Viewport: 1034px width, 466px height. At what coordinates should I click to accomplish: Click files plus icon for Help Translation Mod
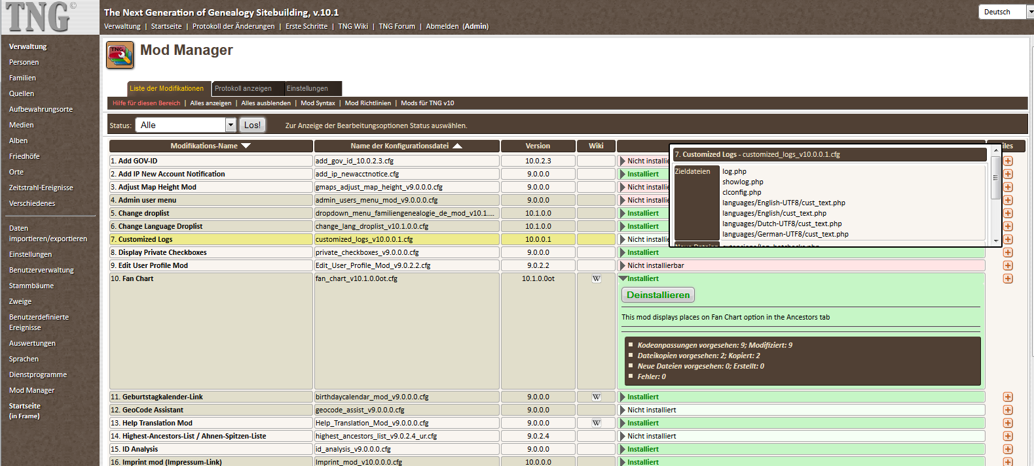click(1008, 423)
